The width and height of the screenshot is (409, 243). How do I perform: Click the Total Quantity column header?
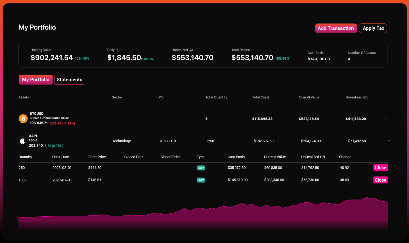216,97
